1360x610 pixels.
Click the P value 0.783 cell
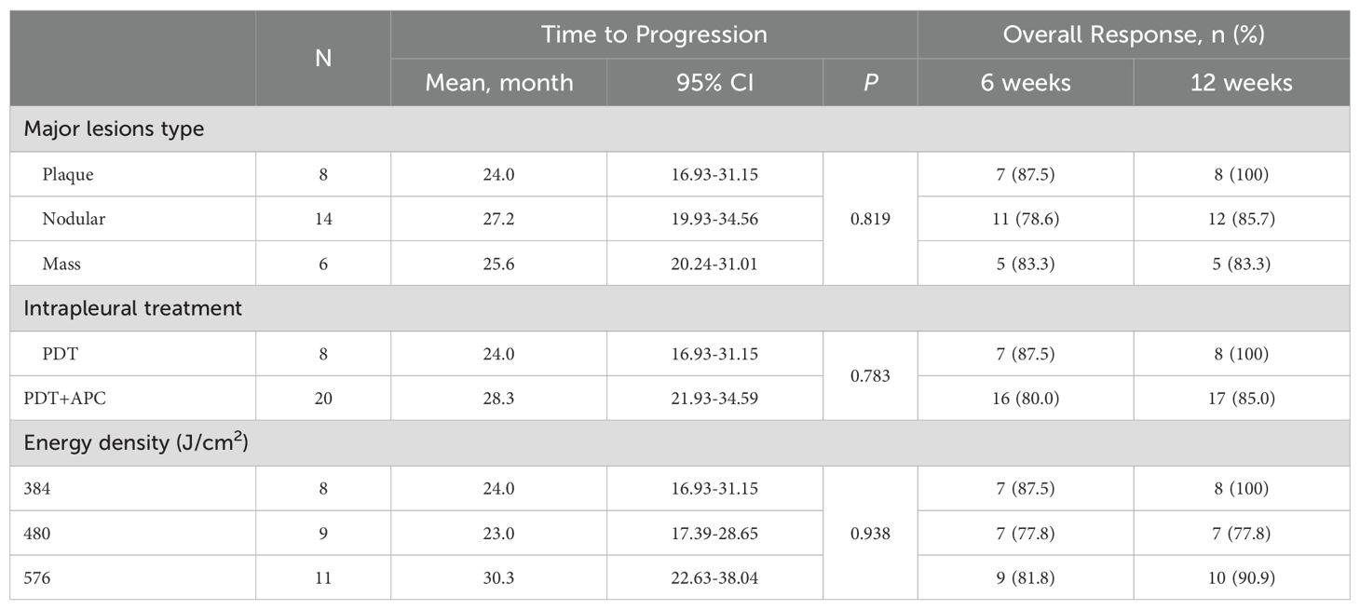(x=870, y=376)
